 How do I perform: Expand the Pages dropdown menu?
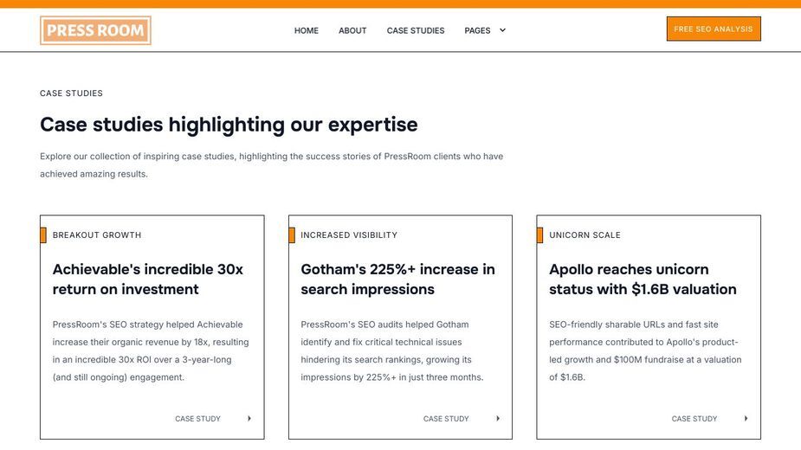[x=485, y=30]
